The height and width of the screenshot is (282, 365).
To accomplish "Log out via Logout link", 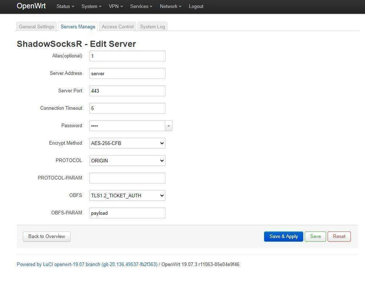I will pos(196,6).
